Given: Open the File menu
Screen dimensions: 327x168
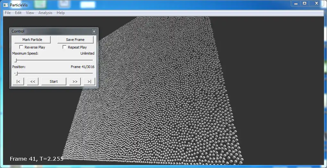Looking at the screenshot, I should (x=8, y=13).
